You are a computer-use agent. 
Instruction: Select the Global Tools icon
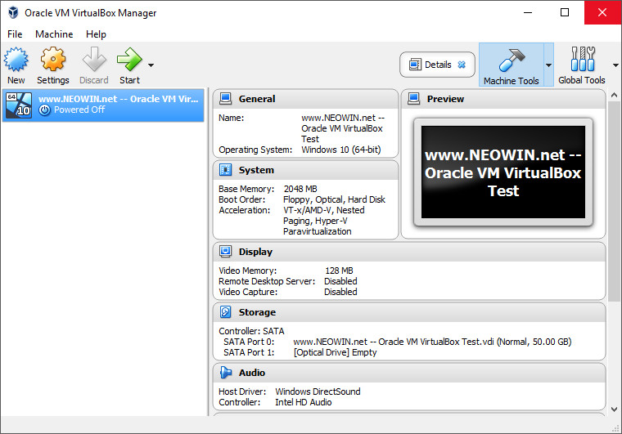(583, 59)
